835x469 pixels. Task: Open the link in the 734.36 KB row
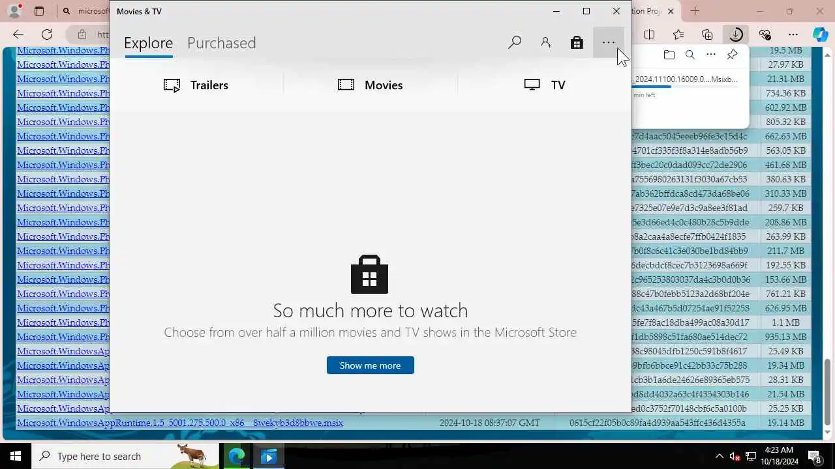click(63, 93)
